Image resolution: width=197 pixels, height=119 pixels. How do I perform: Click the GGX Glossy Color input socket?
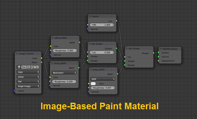pyautogui.click(x=89, y=84)
